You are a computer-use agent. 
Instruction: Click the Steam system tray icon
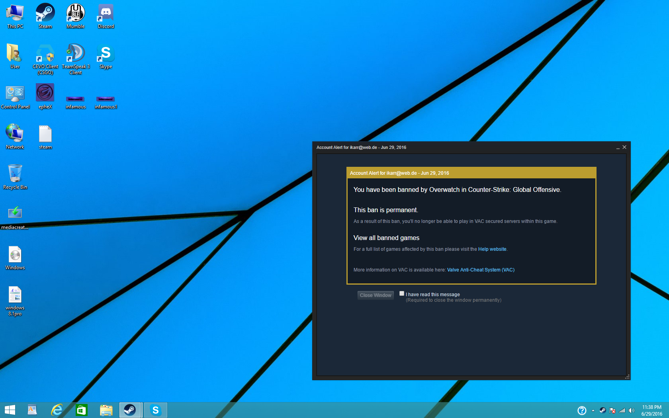tap(603, 410)
